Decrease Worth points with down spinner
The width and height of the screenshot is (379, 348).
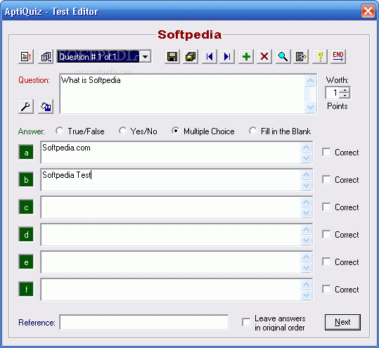345,96
